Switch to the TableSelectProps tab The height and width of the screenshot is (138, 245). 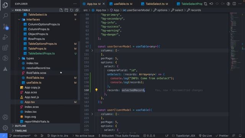point(189,4)
